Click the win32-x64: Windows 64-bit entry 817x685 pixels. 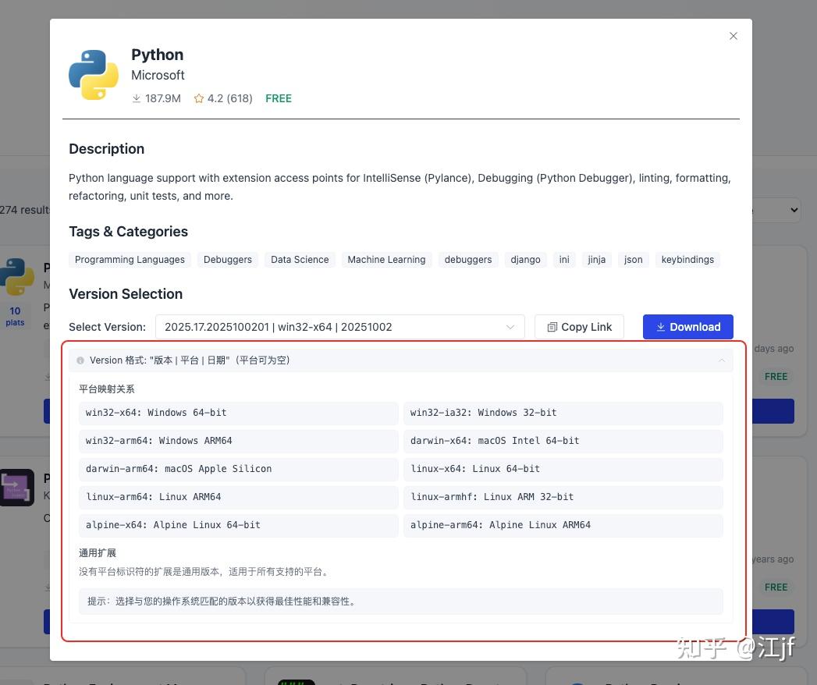(239, 413)
